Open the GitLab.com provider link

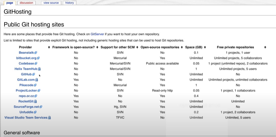(26, 80)
